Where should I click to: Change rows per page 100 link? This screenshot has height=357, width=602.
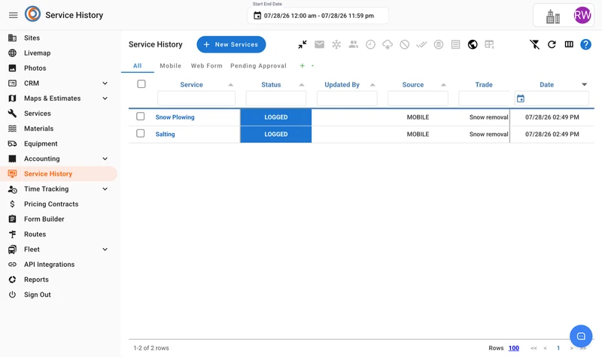pos(514,348)
